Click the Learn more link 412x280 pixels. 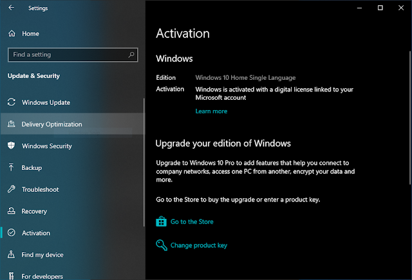(x=211, y=111)
